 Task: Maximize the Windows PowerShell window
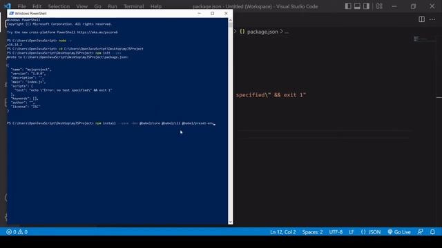coord(212,13)
